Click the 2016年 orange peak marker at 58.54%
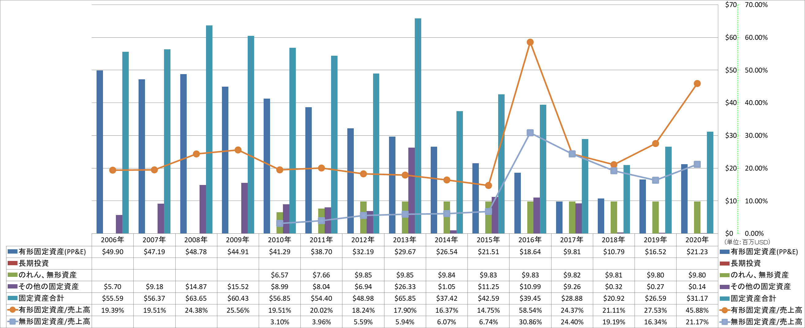 click(x=530, y=42)
